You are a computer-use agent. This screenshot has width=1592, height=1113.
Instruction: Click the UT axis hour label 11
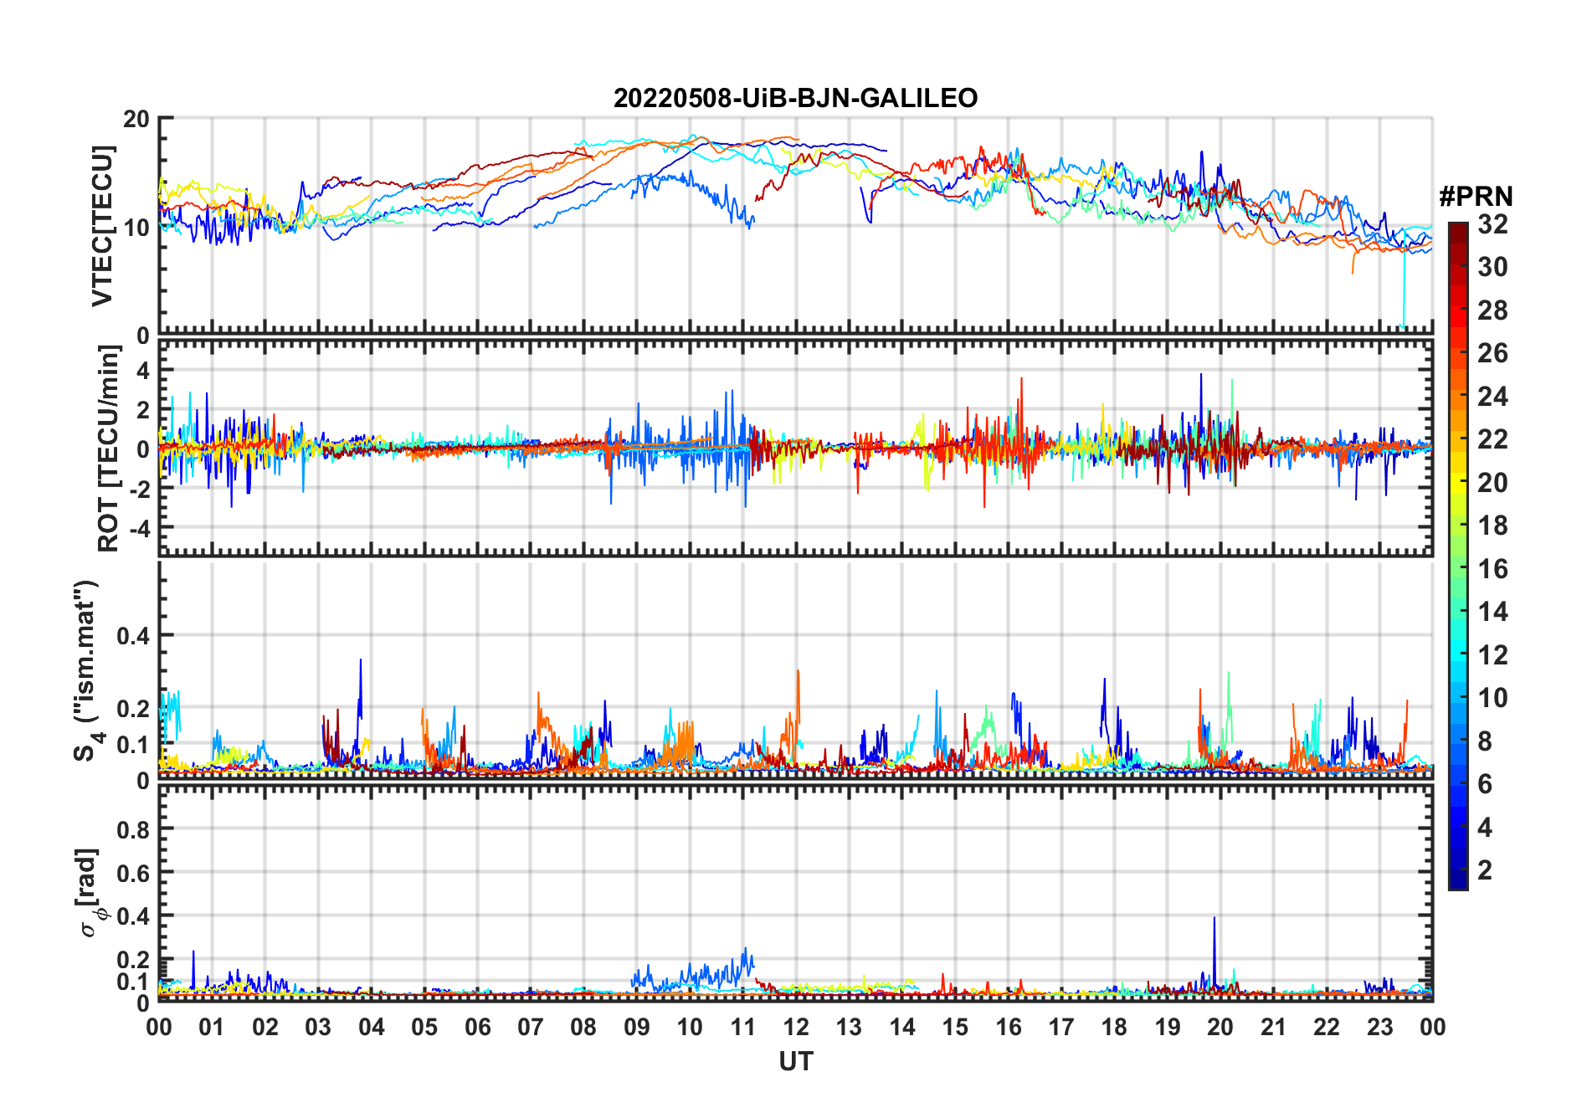coord(742,1027)
